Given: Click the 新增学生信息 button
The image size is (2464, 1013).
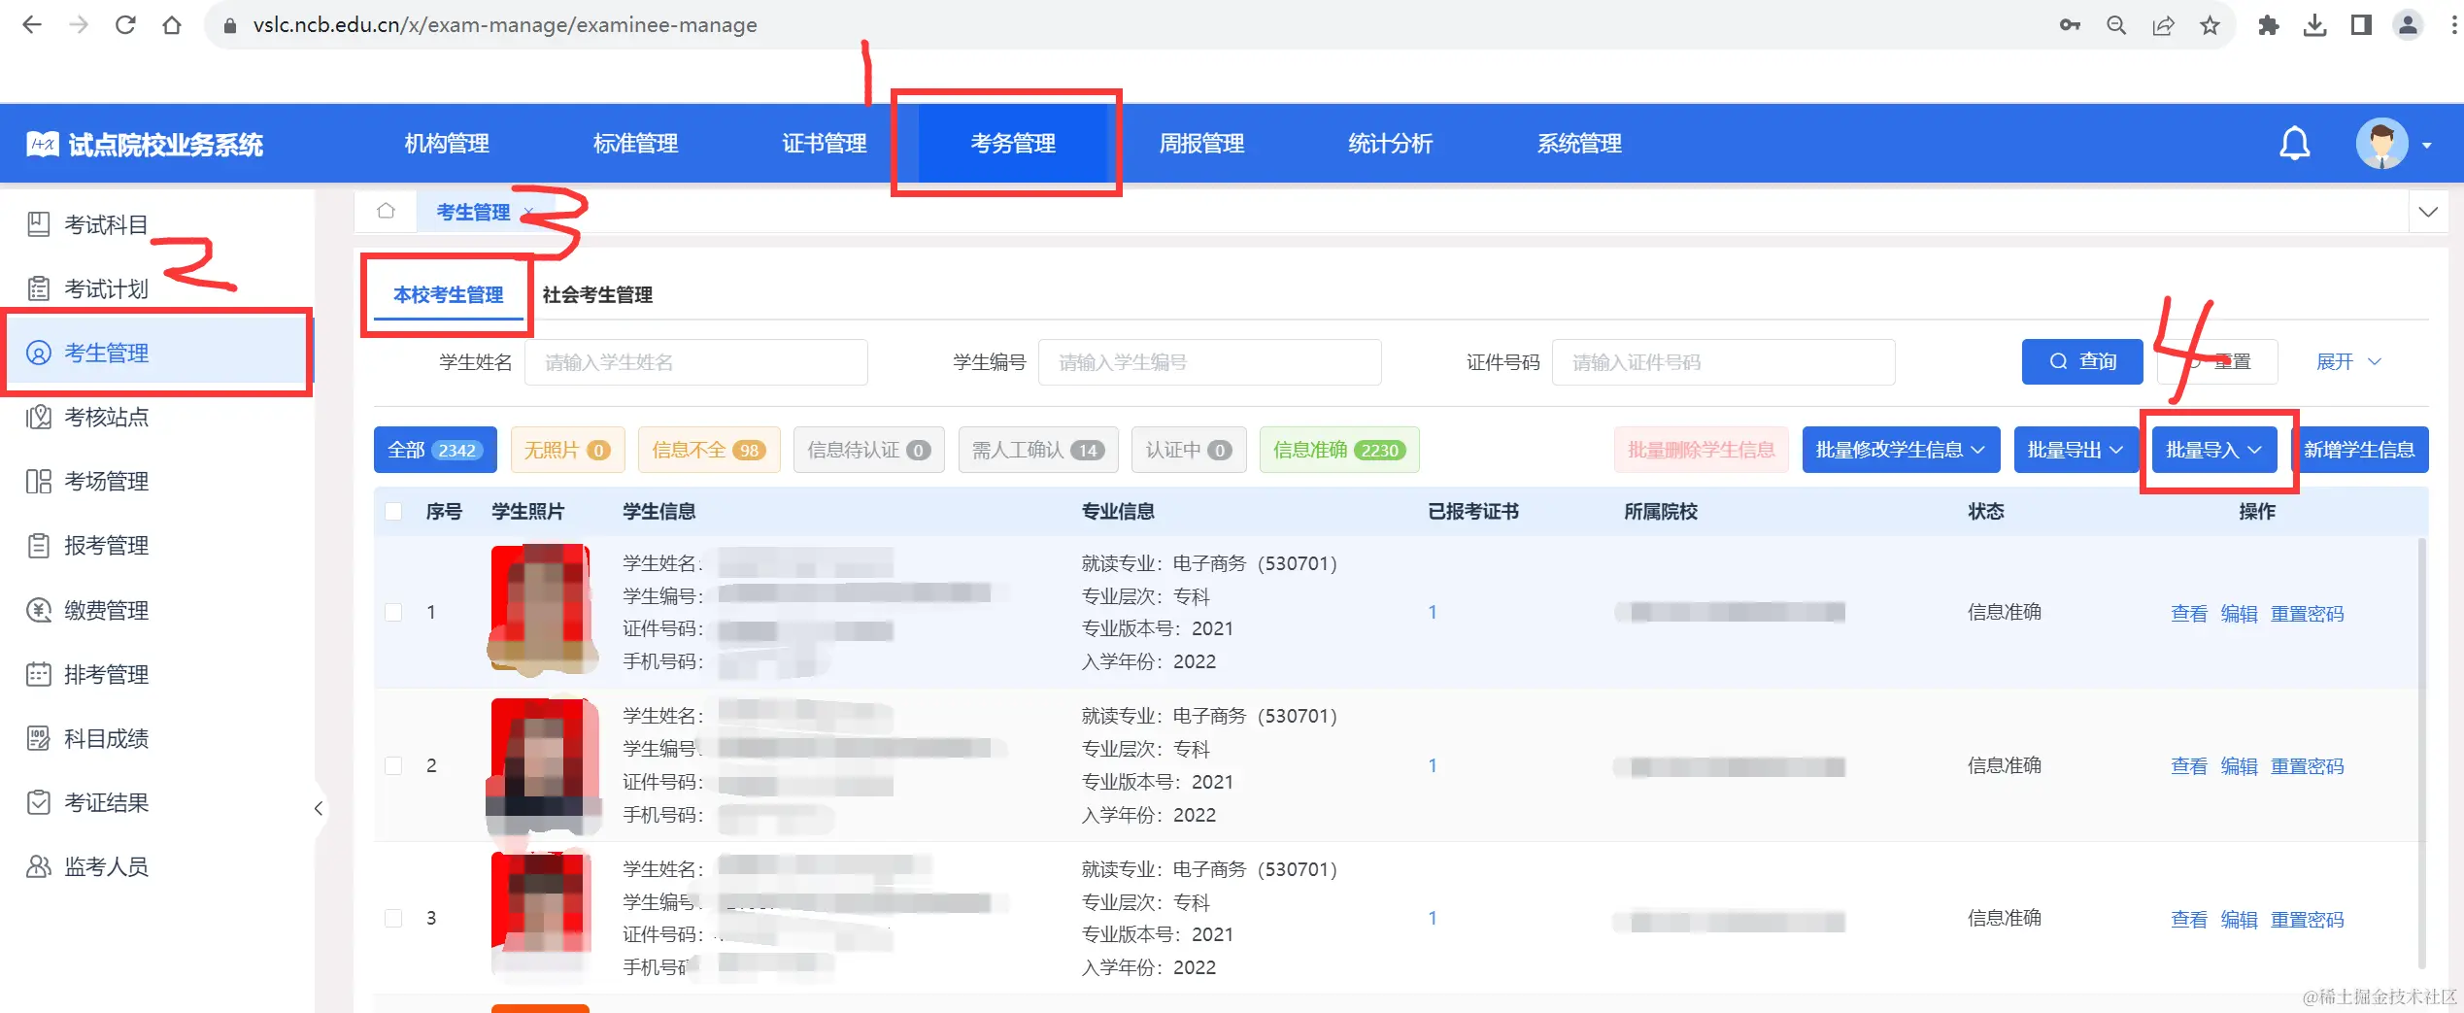Looking at the screenshot, I should [x=2360, y=450].
